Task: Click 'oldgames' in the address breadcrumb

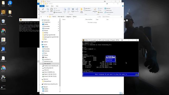Action: coord(69,17)
